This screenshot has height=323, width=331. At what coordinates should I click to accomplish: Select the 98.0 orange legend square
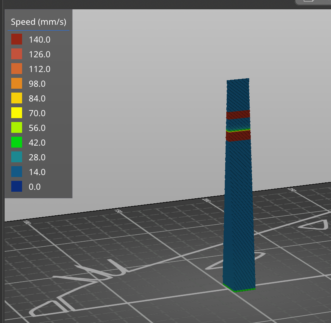point(16,84)
